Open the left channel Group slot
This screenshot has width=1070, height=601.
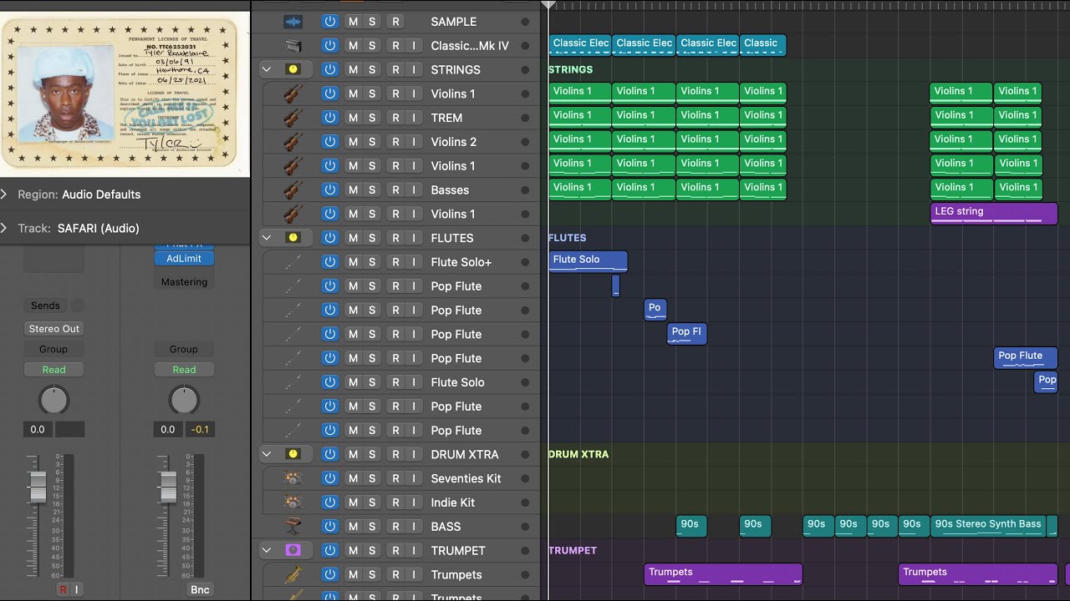pyautogui.click(x=53, y=350)
